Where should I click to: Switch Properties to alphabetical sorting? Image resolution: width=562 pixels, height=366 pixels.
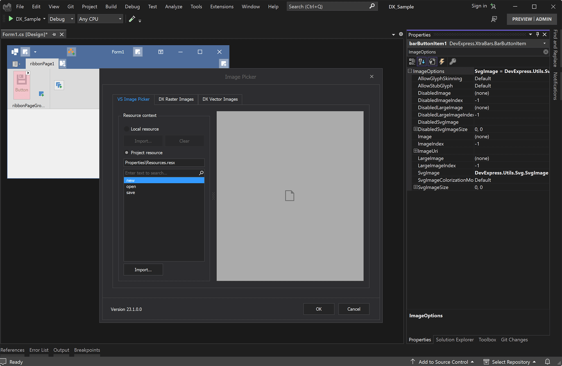pyautogui.click(x=422, y=62)
